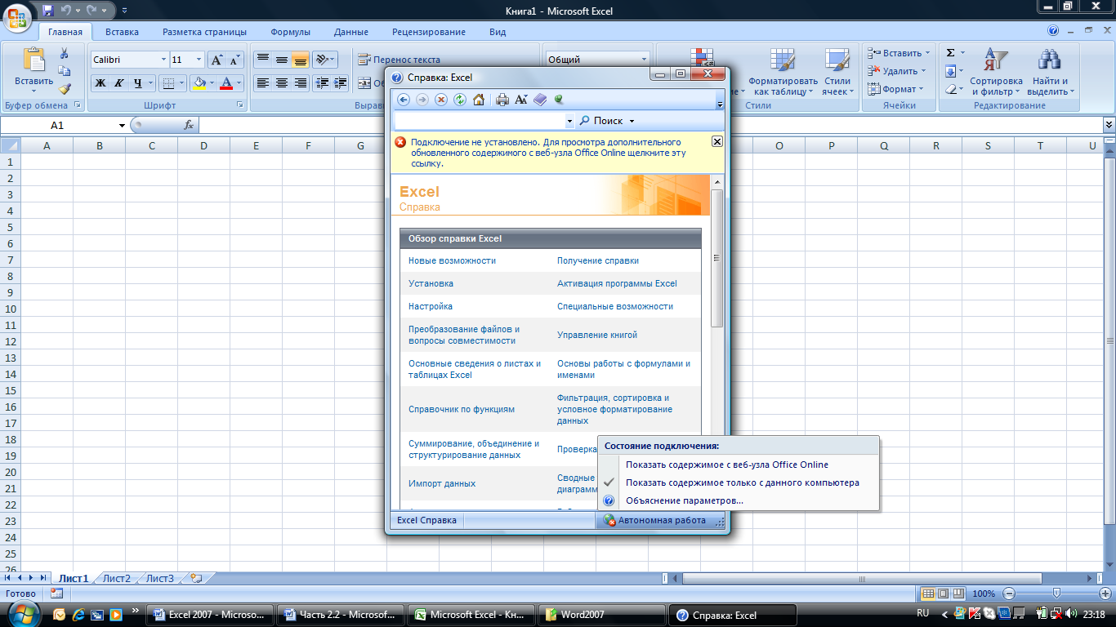Switch to Формулы ribbon tab
Viewport: 1116px width, 627px height.
click(290, 32)
